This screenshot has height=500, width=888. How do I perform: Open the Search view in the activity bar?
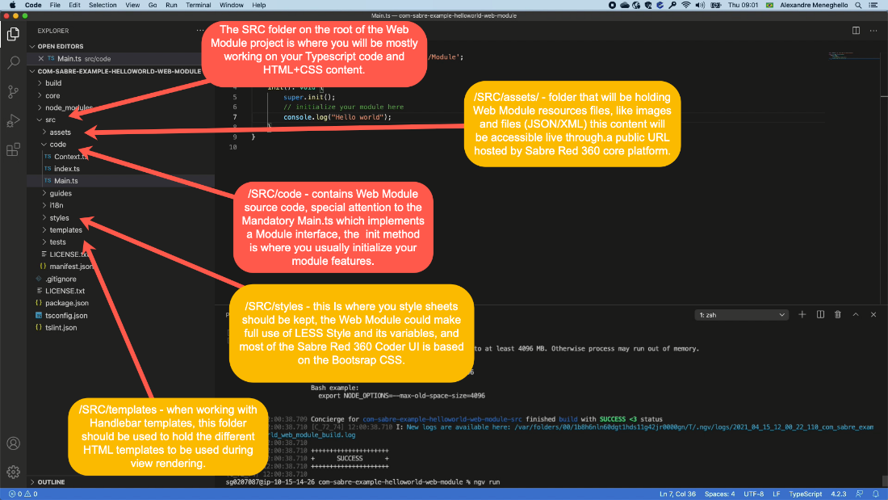pos(13,62)
